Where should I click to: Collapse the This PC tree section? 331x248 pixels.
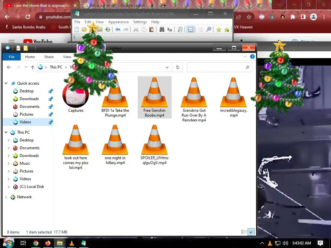tap(6, 132)
